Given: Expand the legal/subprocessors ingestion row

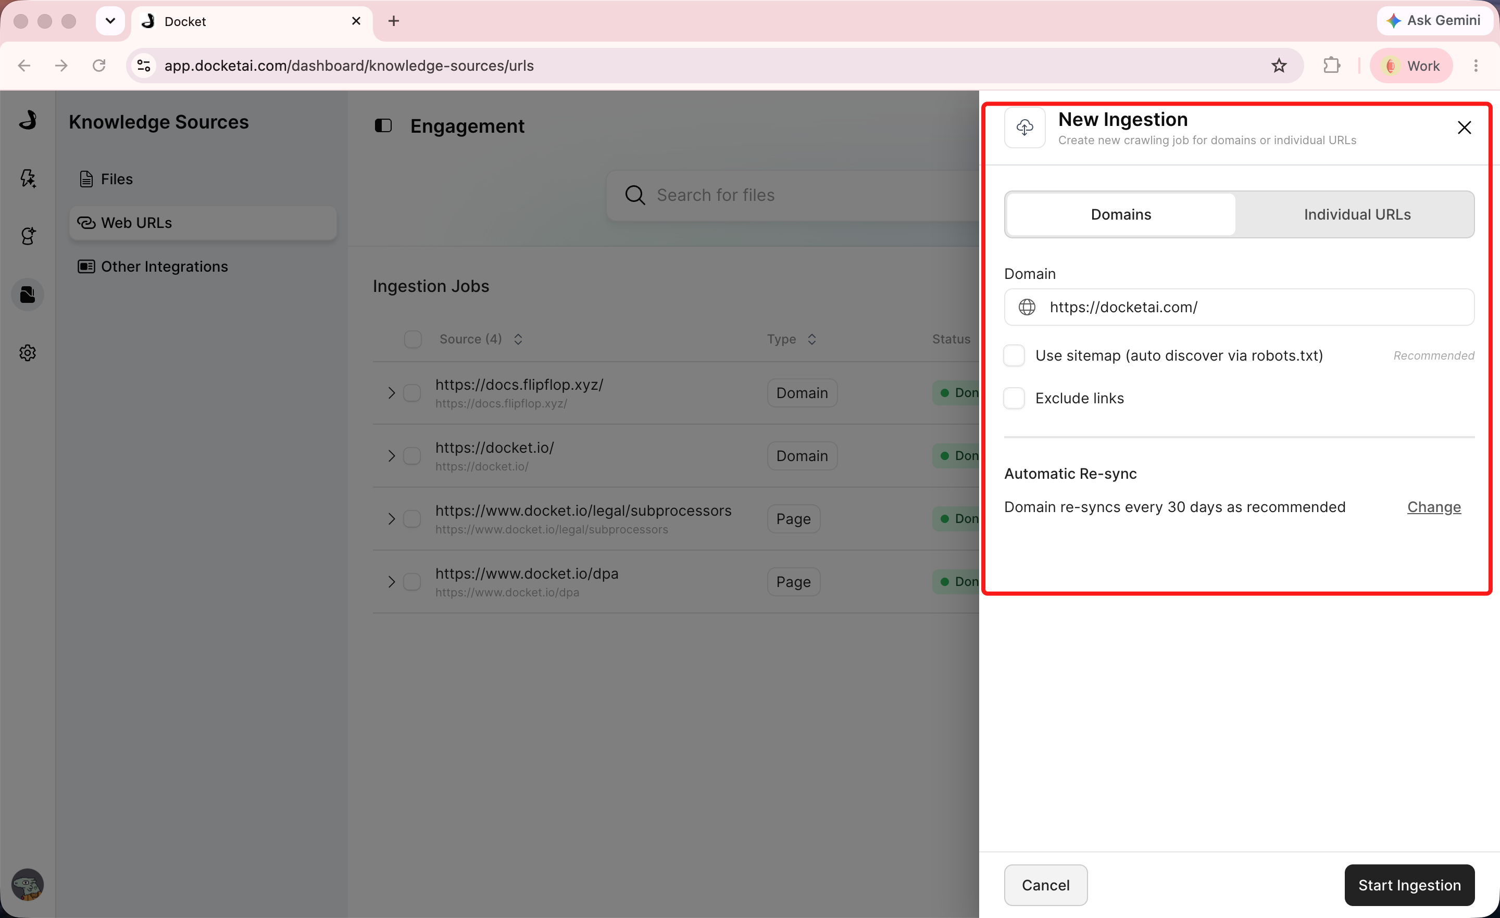Looking at the screenshot, I should [392, 519].
